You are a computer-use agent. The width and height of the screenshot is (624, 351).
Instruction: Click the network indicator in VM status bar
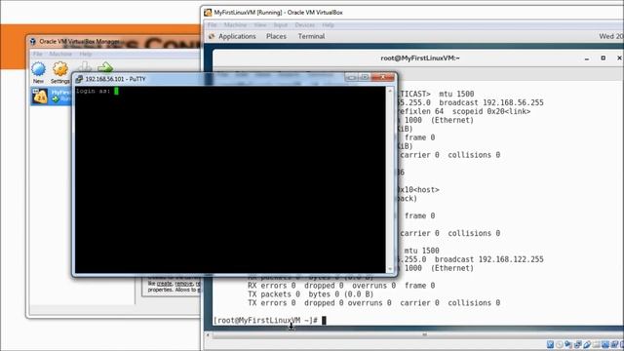(577, 344)
